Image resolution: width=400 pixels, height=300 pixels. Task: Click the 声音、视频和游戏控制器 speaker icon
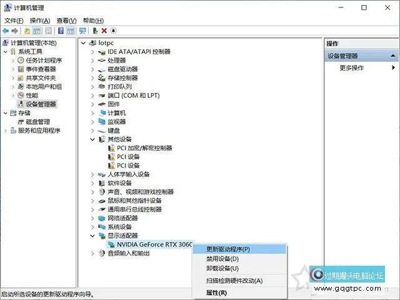102,191
